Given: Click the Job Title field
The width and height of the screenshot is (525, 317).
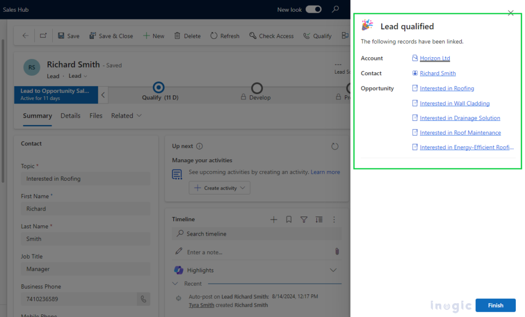Looking at the screenshot, I should pyautogui.click(x=86, y=269).
